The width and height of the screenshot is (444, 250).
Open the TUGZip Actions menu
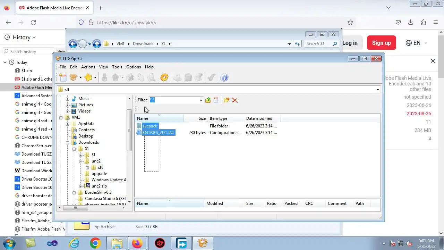pos(88,67)
